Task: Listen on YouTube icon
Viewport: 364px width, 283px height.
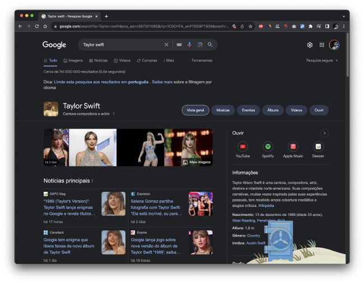Action: [x=243, y=147]
